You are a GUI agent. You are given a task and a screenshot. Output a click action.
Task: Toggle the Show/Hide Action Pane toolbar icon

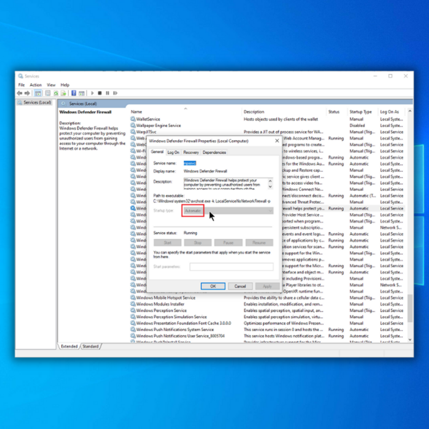(x=82, y=93)
